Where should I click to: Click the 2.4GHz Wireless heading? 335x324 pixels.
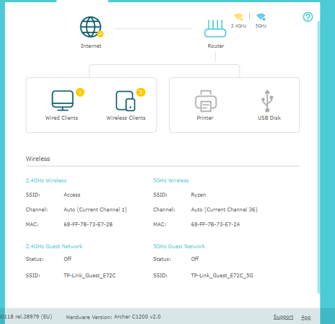(46, 181)
